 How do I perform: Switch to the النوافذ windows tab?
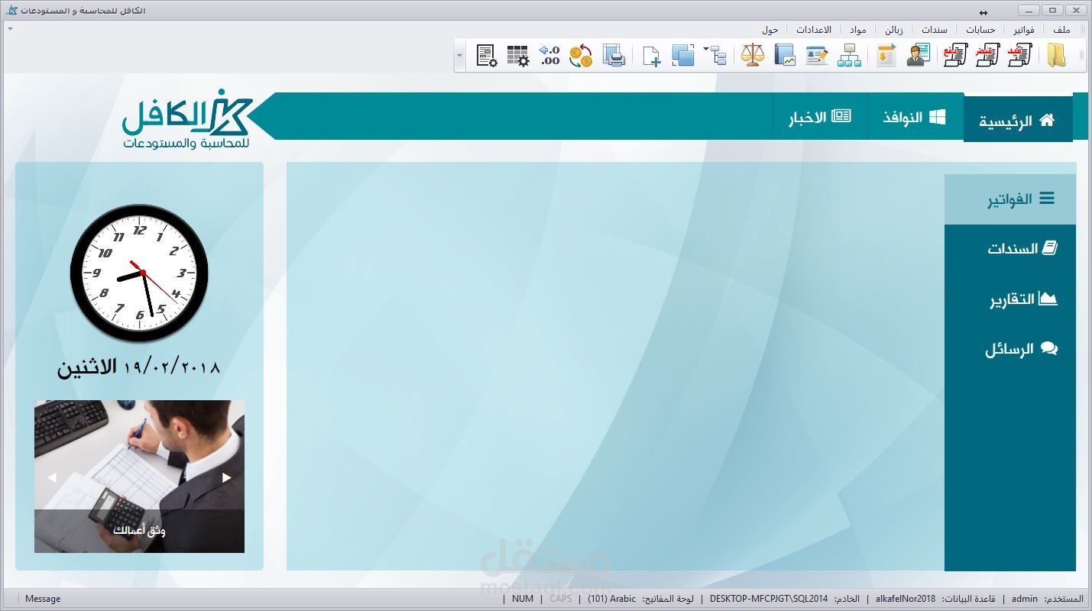[915, 117]
